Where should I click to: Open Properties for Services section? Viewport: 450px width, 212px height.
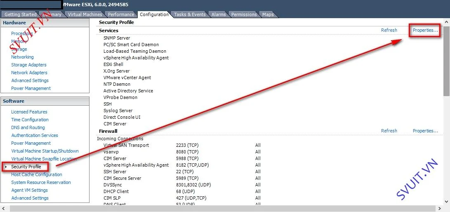[425, 30]
